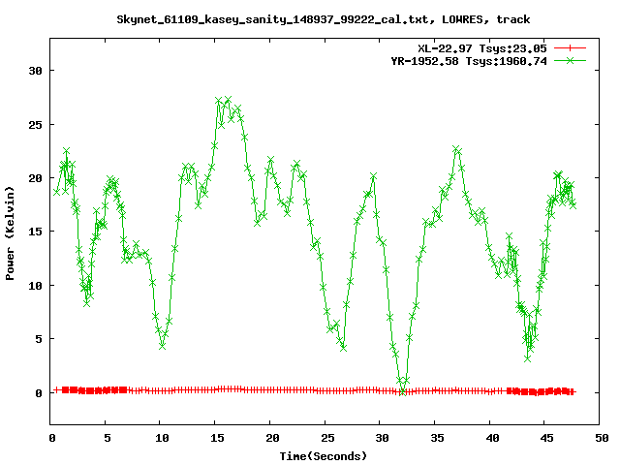Screen dimensions: 620x465
Task: Click the 10 tick label on x-axis
Action: click(x=161, y=438)
